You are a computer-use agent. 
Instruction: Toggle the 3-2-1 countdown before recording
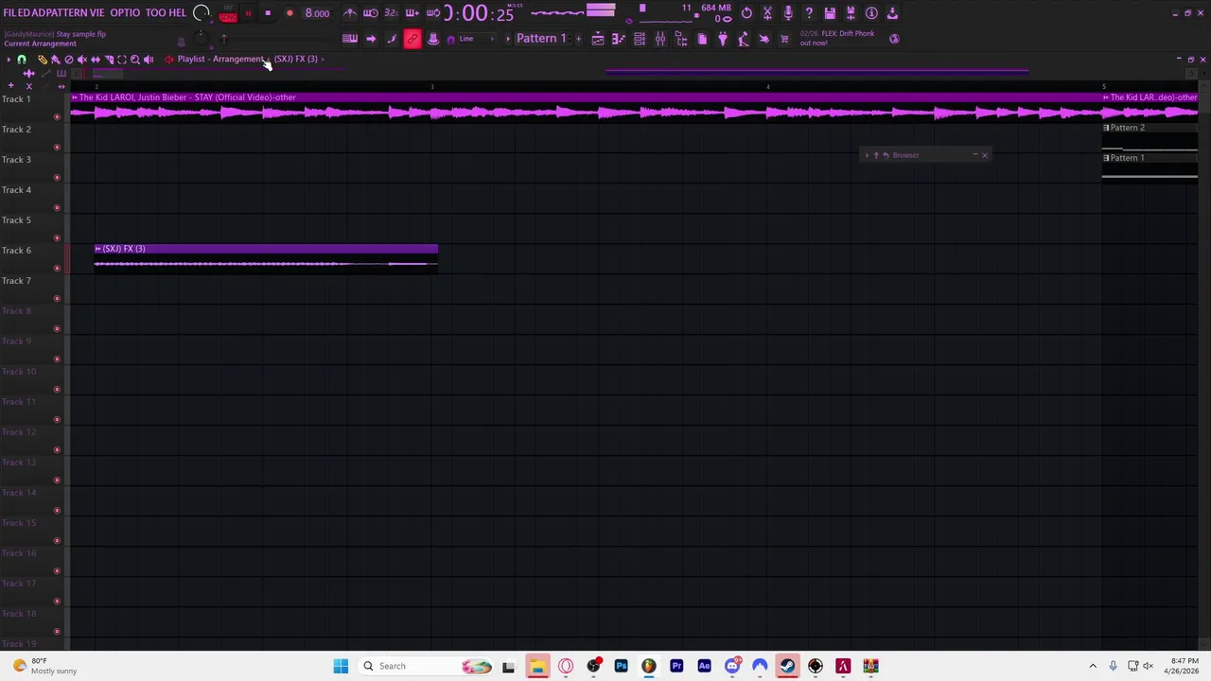point(391,13)
